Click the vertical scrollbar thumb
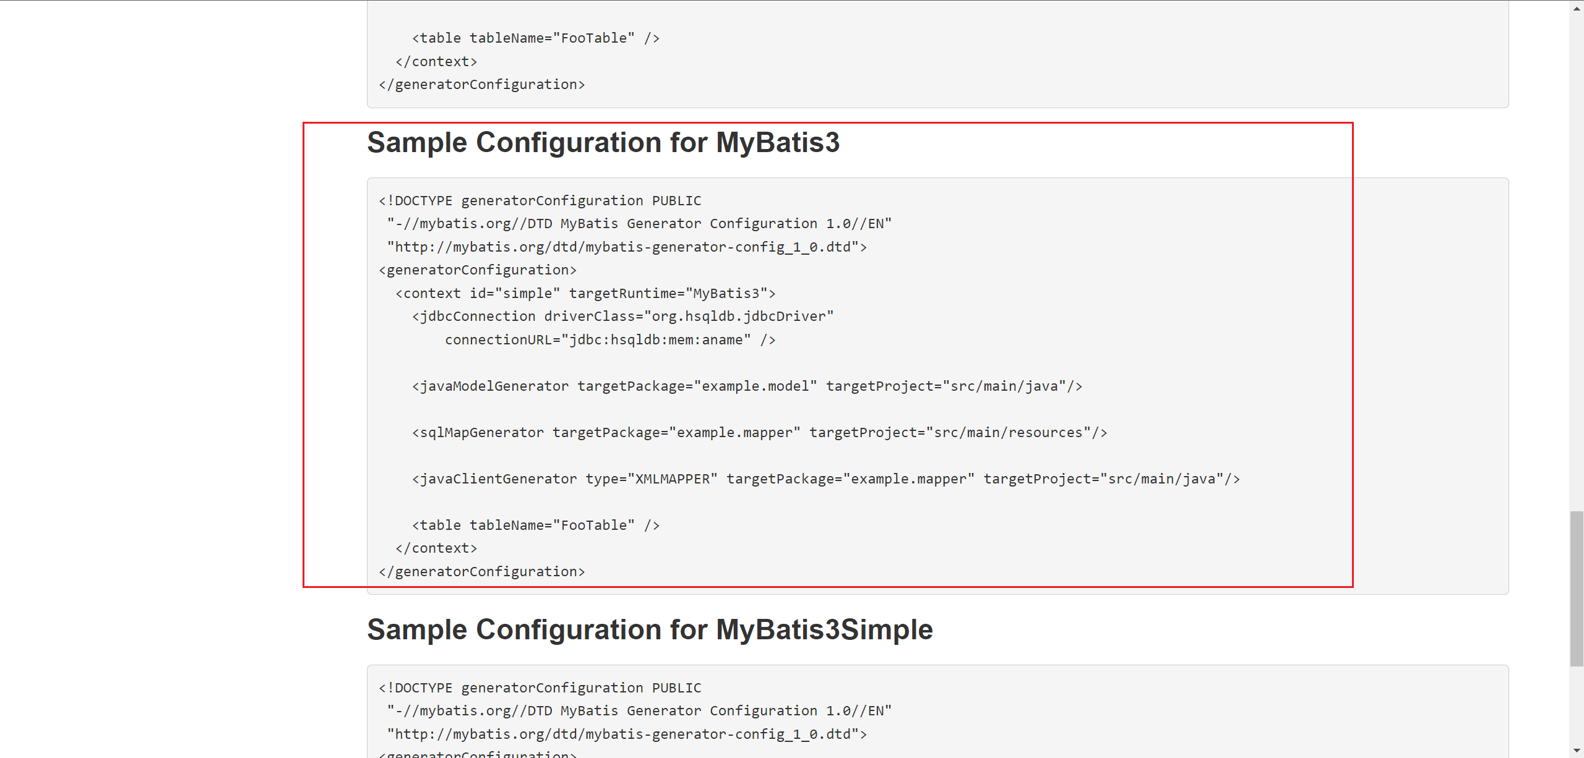Screen dimensions: 1584x758 [x=1577, y=589]
